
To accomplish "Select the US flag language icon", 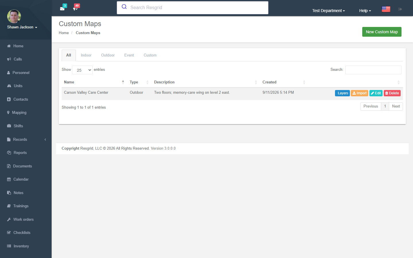I will pyautogui.click(x=386, y=9).
